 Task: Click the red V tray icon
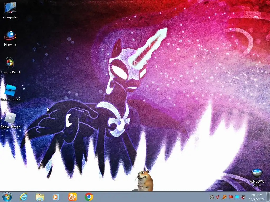click(x=218, y=197)
